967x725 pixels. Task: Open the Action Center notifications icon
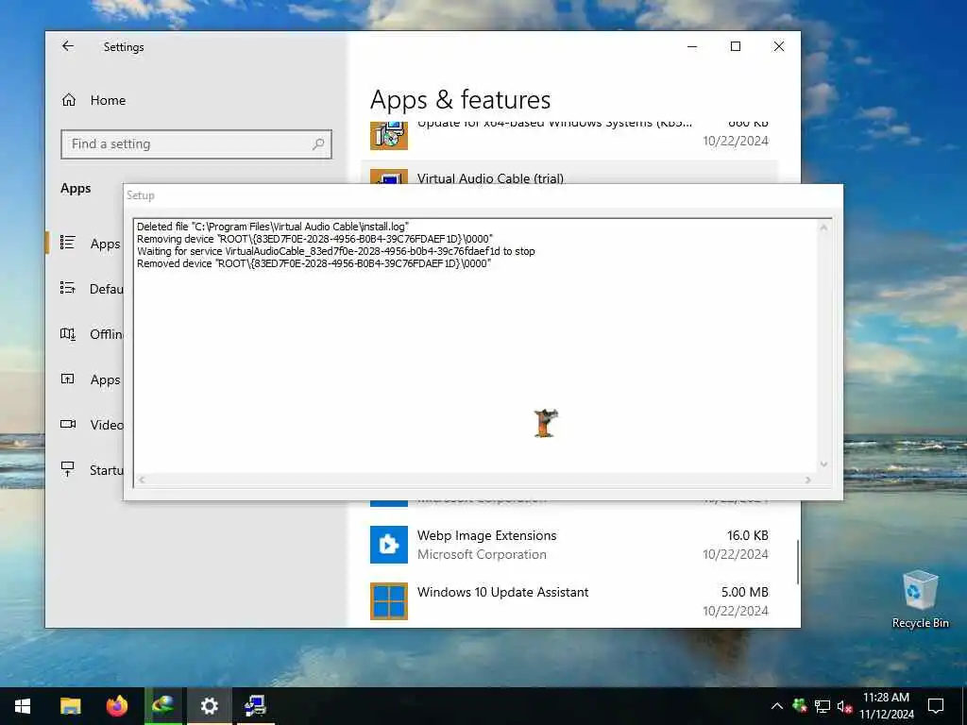tap(936, 706)
